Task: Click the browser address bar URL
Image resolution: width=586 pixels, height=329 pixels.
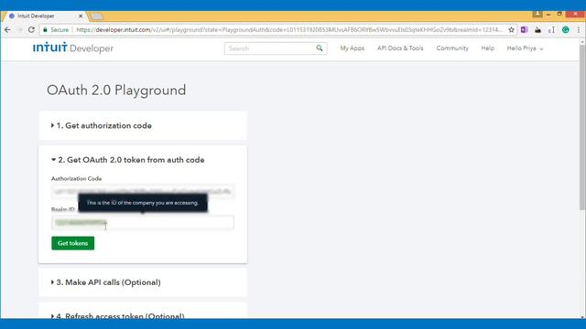Action: [289, 30]
